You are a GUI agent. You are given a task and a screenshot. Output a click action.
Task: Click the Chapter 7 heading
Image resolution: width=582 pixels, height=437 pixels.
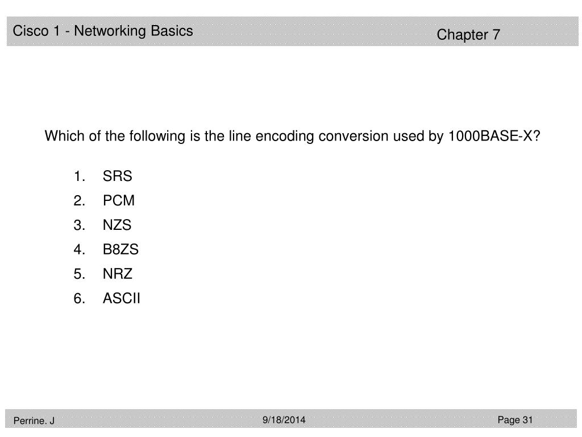(468, 35)
